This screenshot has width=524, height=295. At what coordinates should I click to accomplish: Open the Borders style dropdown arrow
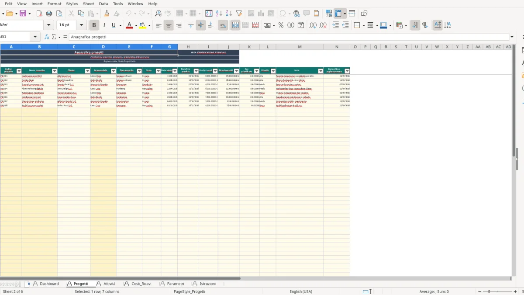click(363, 25)
